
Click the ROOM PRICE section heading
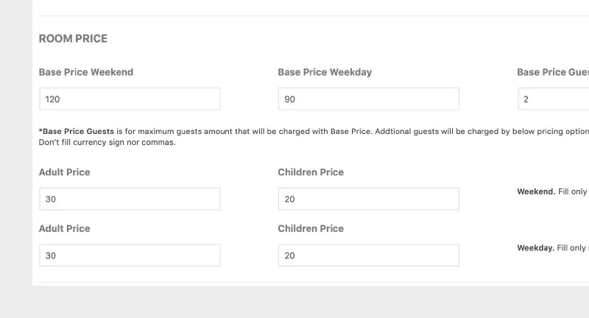point(73,39)
